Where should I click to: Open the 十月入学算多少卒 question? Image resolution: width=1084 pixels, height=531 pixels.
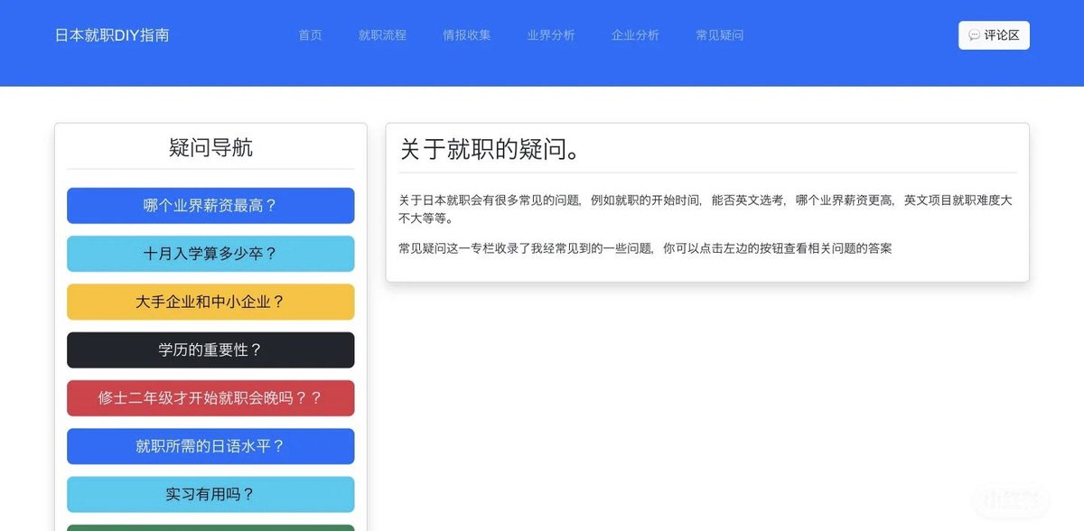[x=210, y=254]
